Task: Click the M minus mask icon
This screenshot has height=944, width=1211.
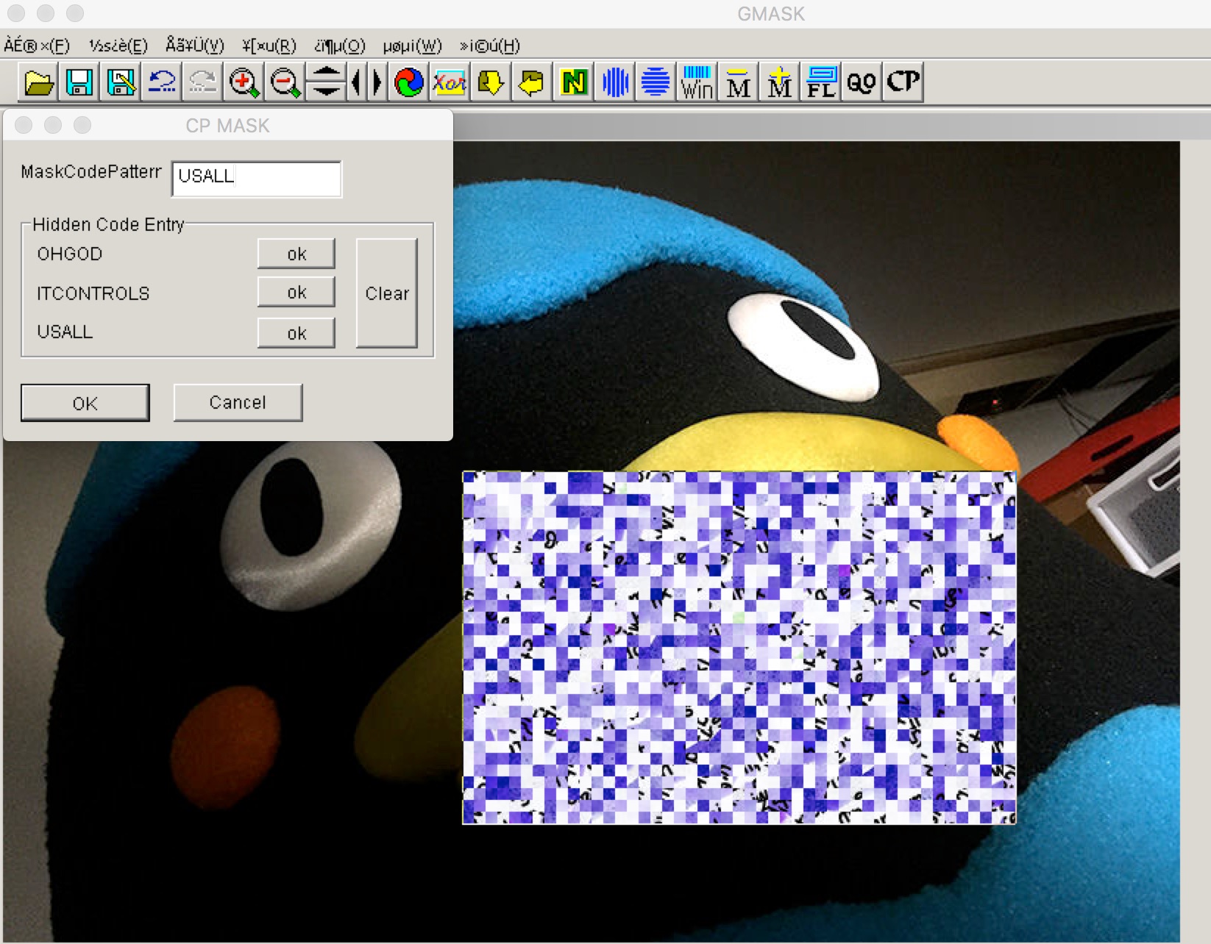Action: [738, 82]
